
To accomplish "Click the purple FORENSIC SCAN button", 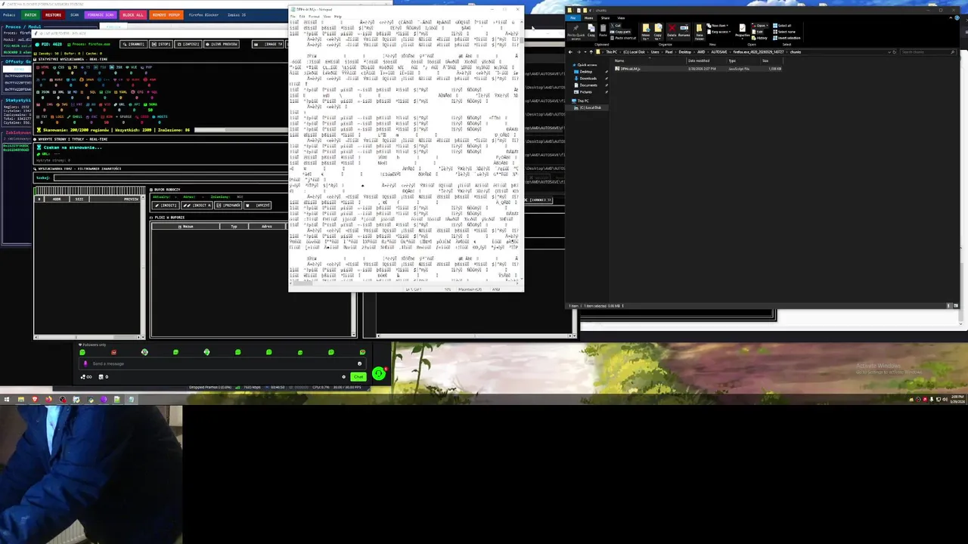I will coord(101,15).
